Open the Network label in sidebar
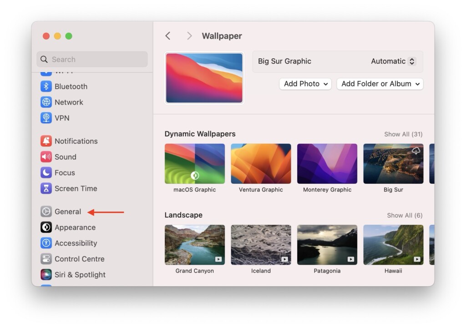 click(69, 102)
